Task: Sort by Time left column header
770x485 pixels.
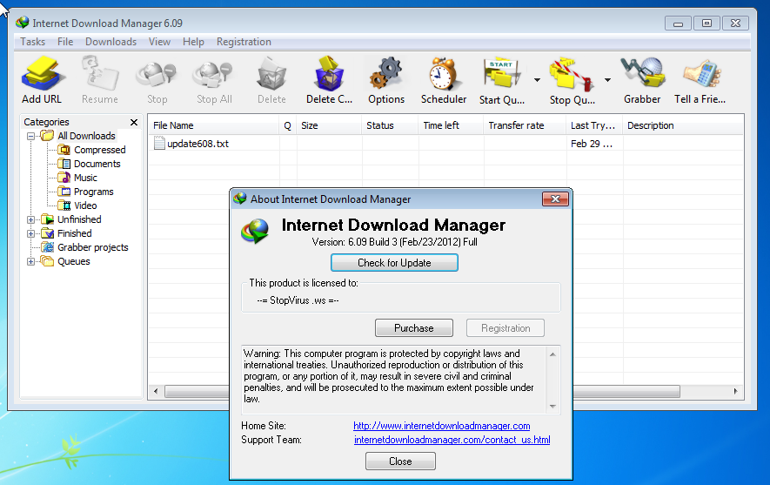Action: coord(452,125)
